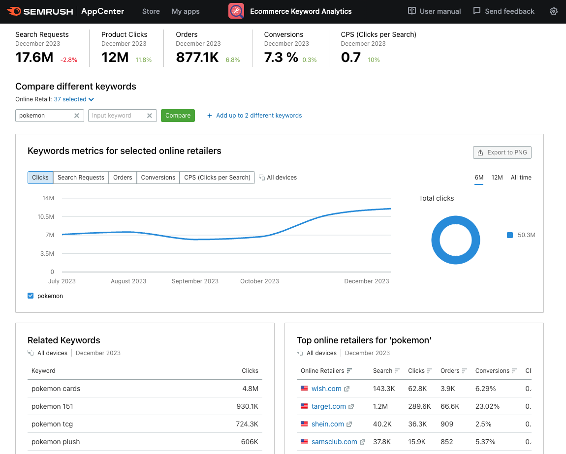
Task: Switch to the Orders metric tab
Action: click(x=122, y=177)
